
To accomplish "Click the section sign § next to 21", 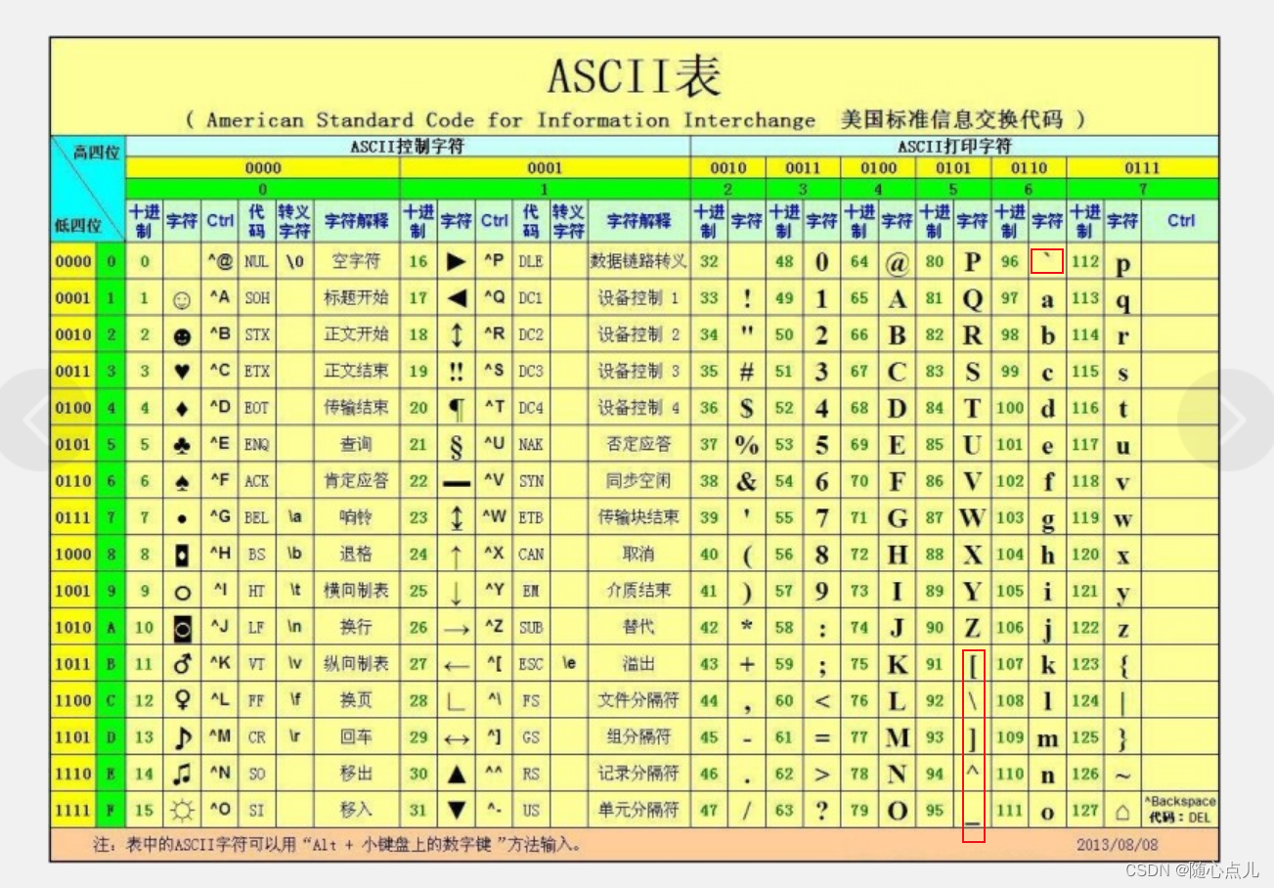I will (456, 447).
